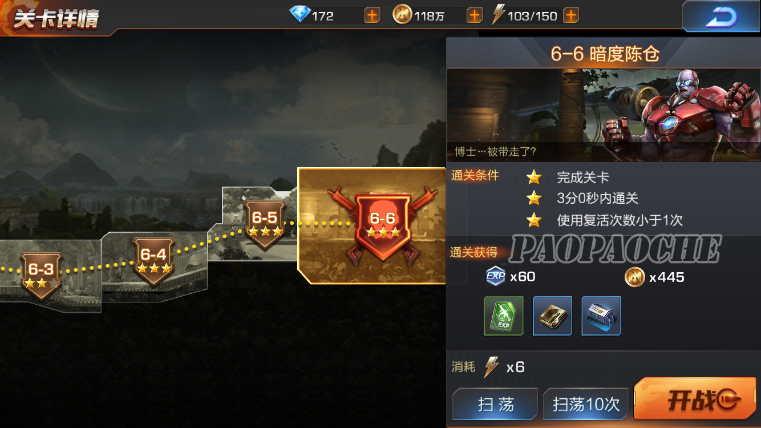The height and width of the screenshot is (428, 761).
Task: Refill energy using the plus icon
Action: 571,15
